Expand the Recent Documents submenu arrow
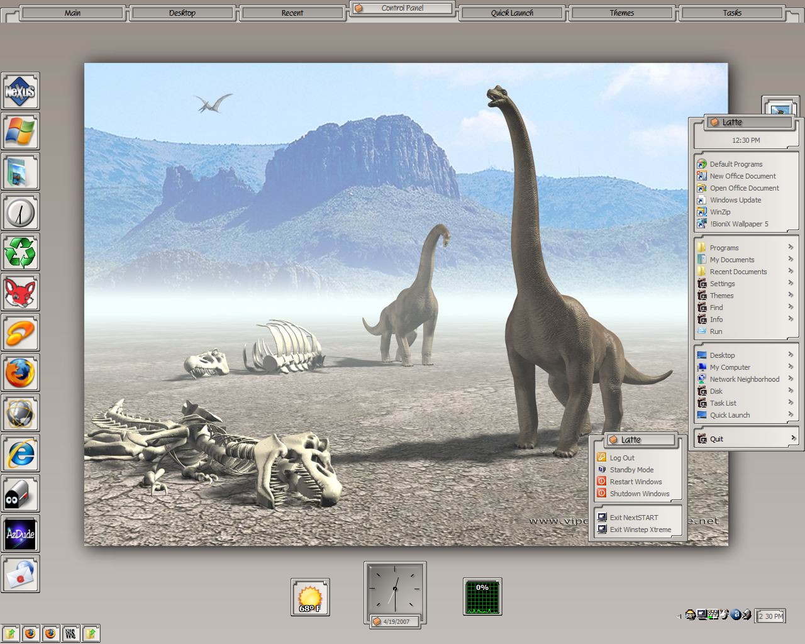The image size is (805, 644). pyautogui.click(x=791, y=271)
